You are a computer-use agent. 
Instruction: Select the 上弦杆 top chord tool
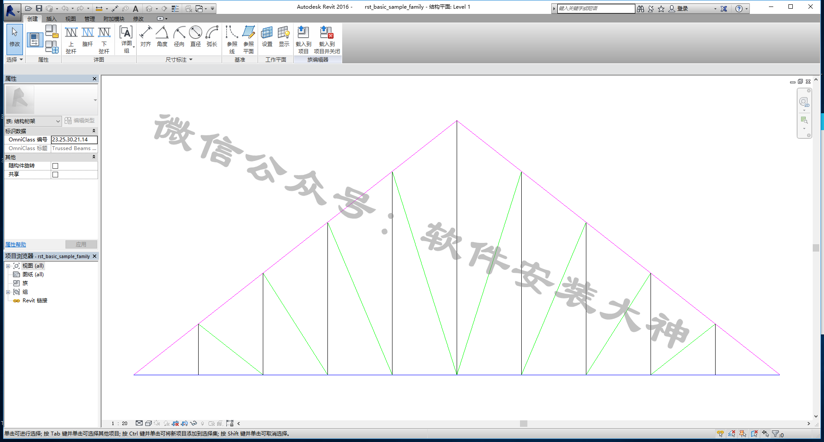(71, 39)
